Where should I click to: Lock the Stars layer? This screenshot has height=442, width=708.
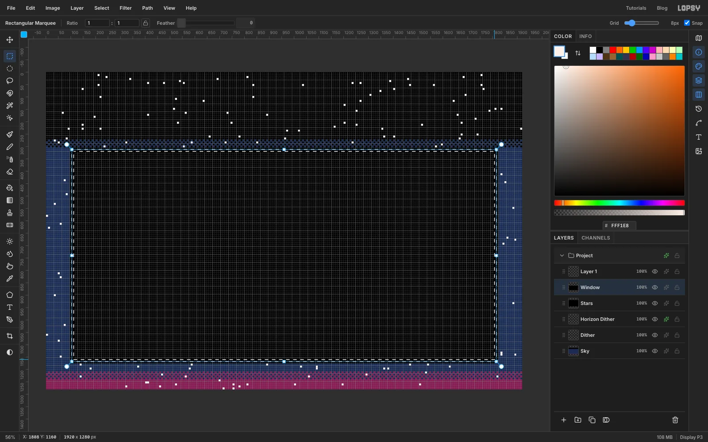click(677, 303)
